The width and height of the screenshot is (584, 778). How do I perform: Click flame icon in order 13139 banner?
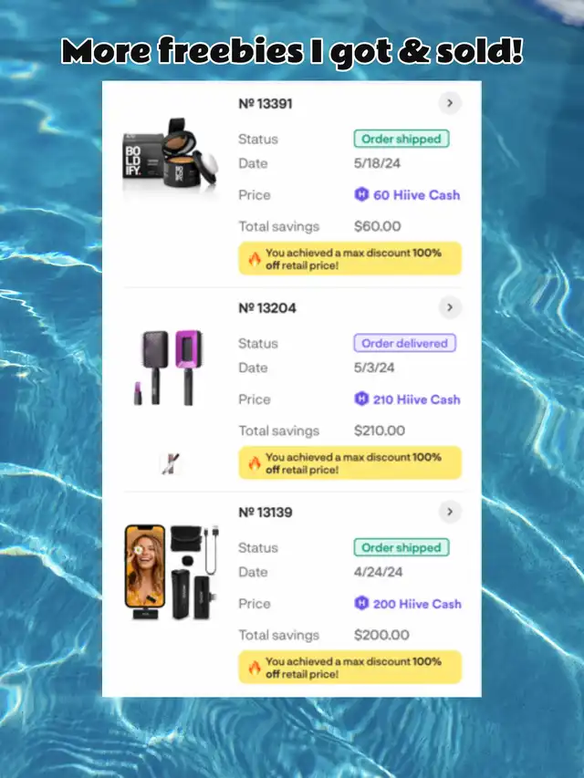255,668
